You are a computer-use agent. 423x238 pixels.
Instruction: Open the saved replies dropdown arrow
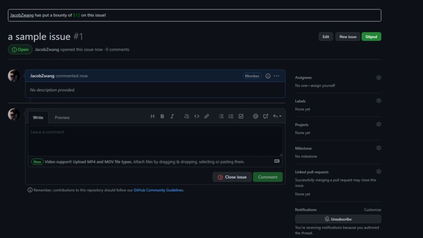tap(277, 116)
